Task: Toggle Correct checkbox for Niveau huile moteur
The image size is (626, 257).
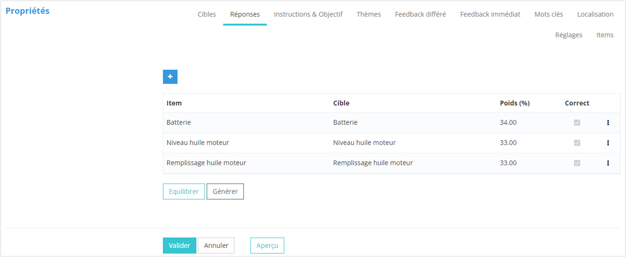Action: pyautogui.click(x=577, y=143)
